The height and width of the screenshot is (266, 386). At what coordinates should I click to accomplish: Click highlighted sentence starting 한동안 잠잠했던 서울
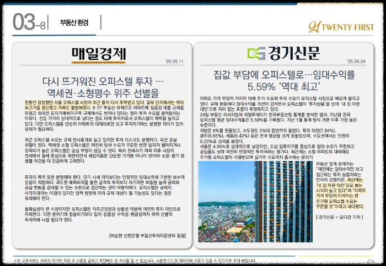click(104, 105)
